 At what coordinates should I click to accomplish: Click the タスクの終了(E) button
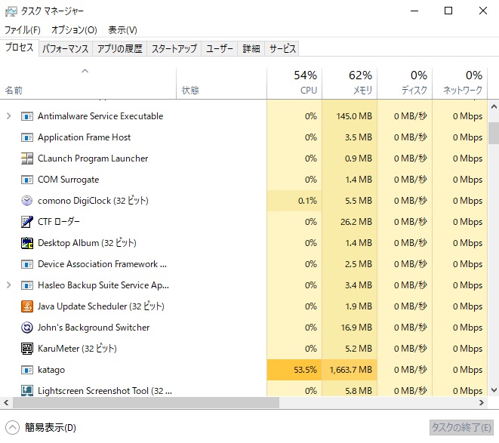460,427
